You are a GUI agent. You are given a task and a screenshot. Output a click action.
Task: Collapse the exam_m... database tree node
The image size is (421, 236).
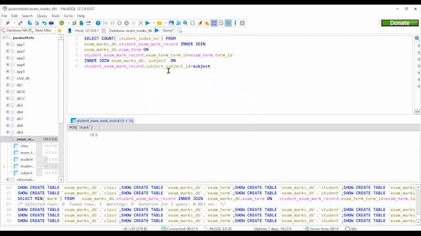[x=8, y=139]
